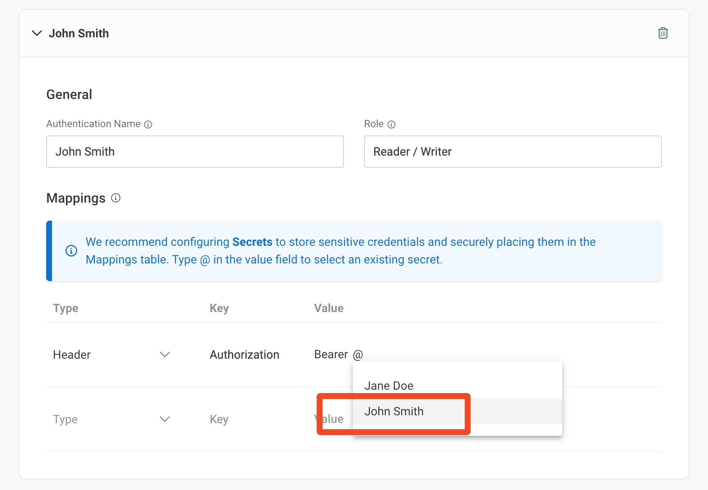Click the Authentication Name label
708x490 pixels.
pyautogui.click(x=94, y=124)
